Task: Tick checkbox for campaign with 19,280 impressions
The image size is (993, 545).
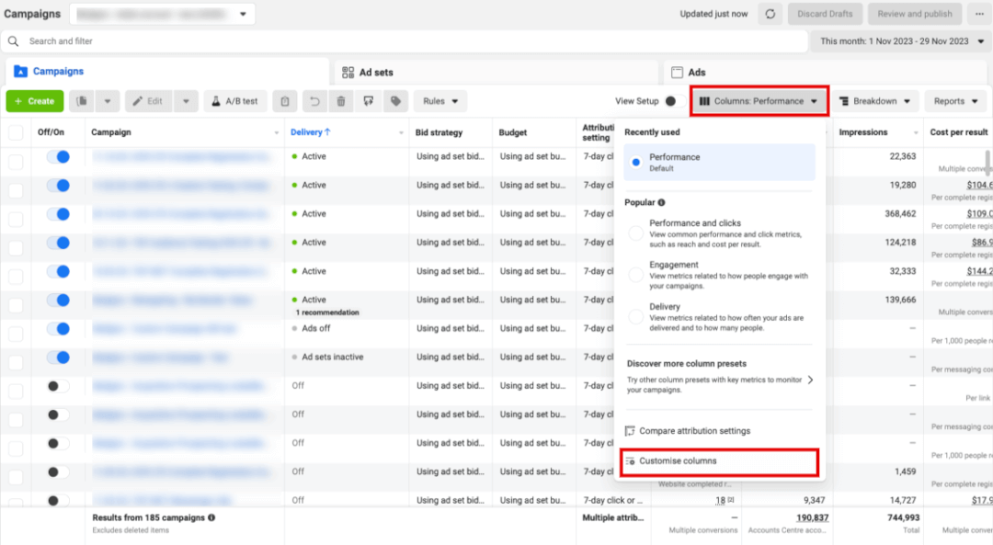Action: coord(16,190)
